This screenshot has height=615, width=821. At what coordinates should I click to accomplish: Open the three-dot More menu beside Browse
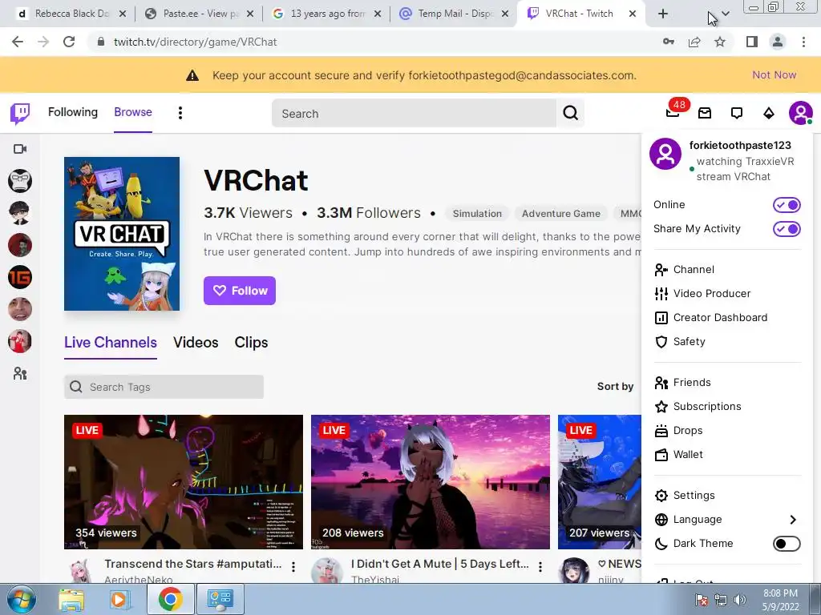point(180,113)
